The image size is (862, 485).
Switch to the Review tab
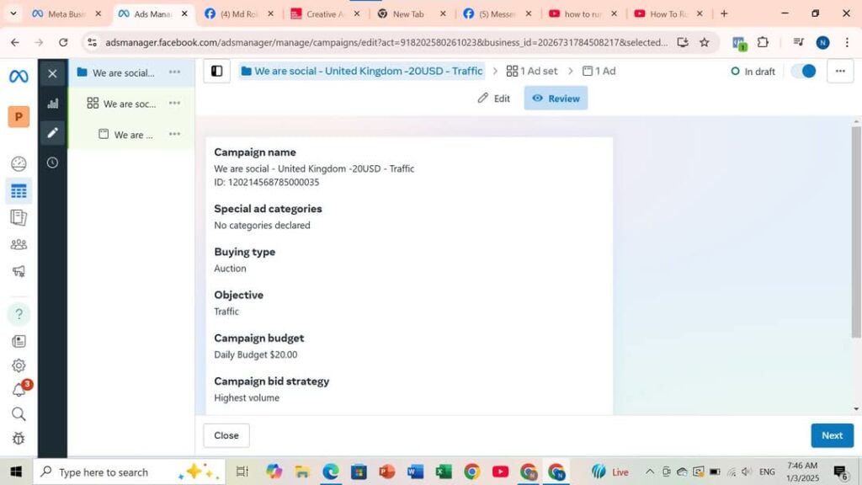(x=556, y=98)
